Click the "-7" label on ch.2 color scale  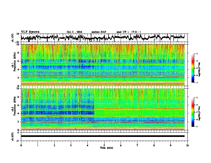pos(197,127)
